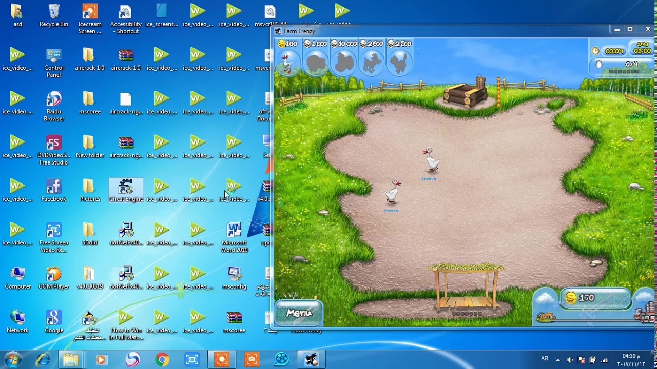
Task: Open File Explorer from the taskbar
Action: 71,359
